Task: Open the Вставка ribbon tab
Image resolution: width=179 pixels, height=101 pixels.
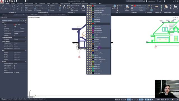Action: tap(13, 3)
